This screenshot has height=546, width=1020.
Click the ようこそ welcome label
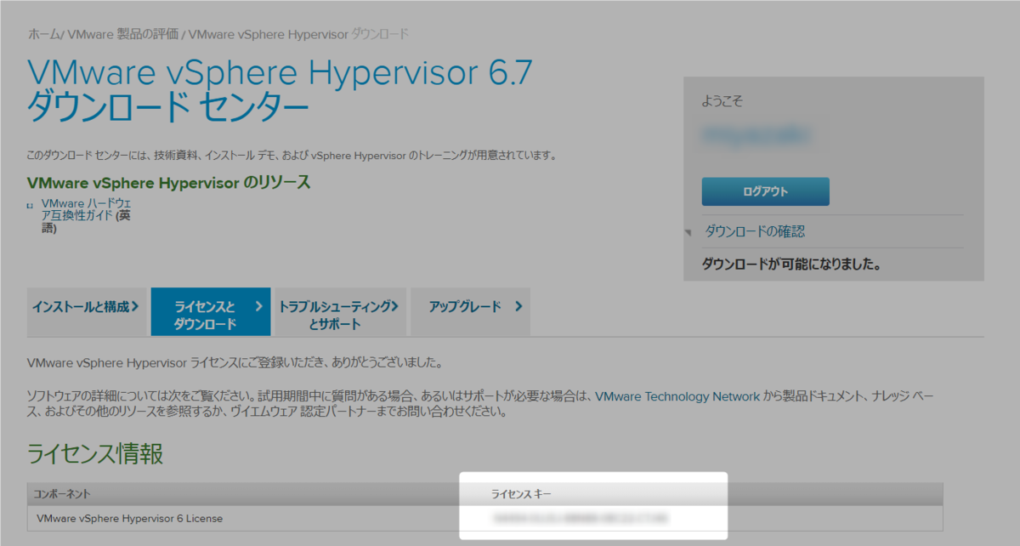(x=722, y=101)
